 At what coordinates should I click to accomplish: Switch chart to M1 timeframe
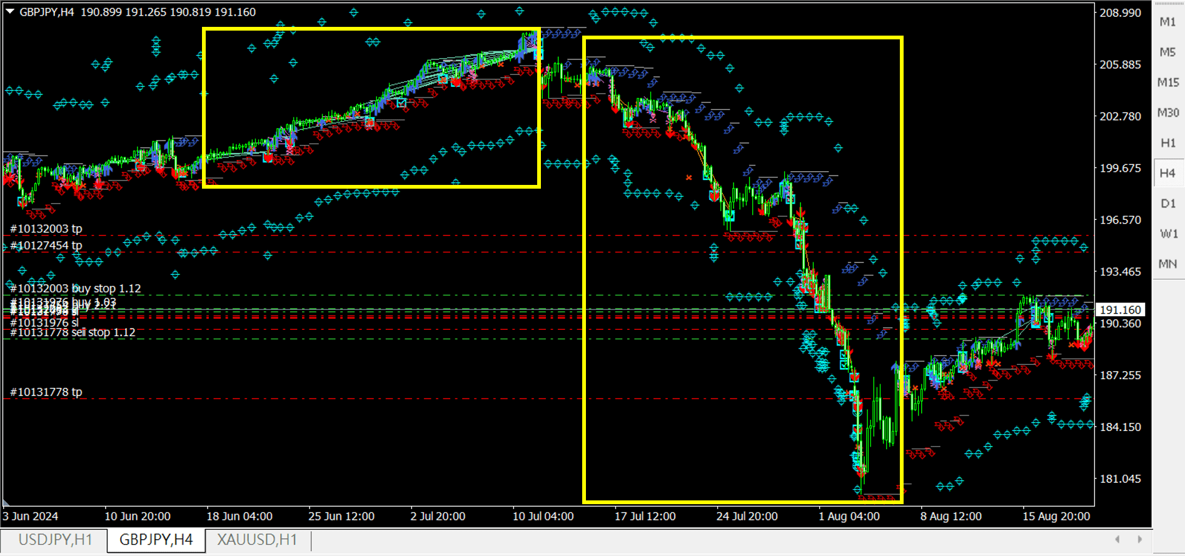tap(1167, 22)
